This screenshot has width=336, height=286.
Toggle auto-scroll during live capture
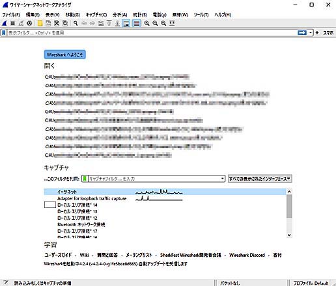click(126, 23)
